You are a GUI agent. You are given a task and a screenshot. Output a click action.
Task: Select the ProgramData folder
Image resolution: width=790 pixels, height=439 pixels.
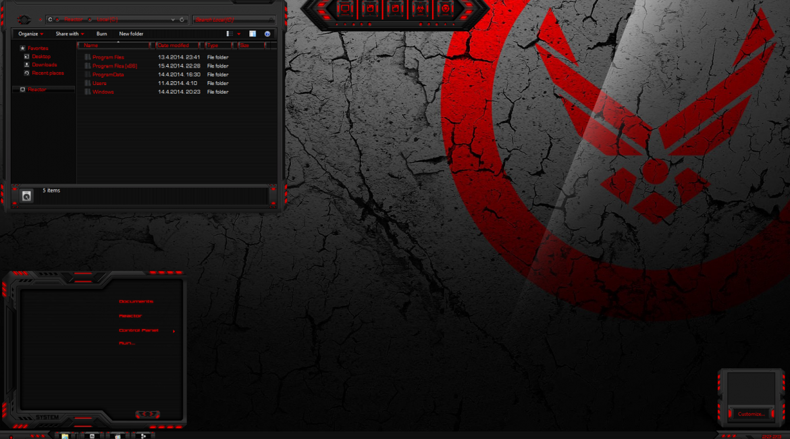108,74
